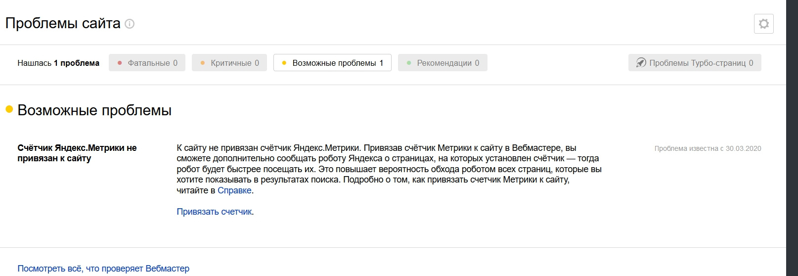The width and height of the screenshot is (798, 276).
Task: Open "Посмотреть всё, что проверяет Вебмастер" link
Action: 103,269
